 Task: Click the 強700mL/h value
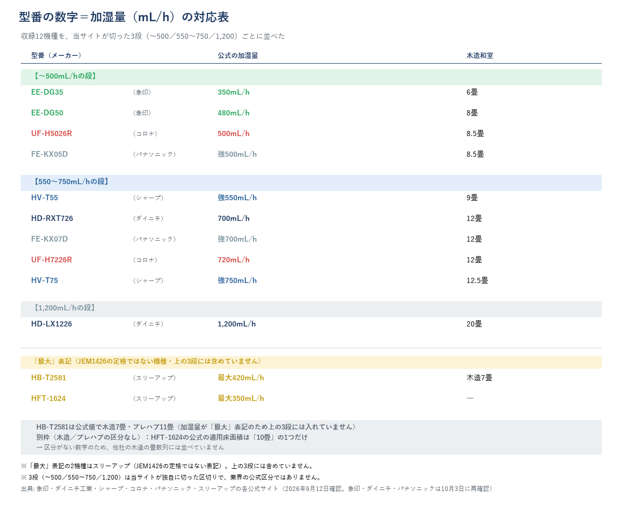pos(237,239)
